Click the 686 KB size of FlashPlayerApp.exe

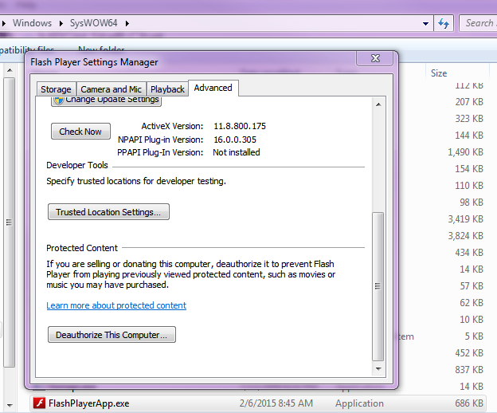pyautogui.click(x=469, y=403)
